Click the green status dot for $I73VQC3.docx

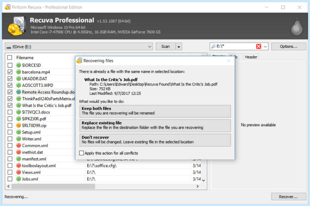coord(18,112)
